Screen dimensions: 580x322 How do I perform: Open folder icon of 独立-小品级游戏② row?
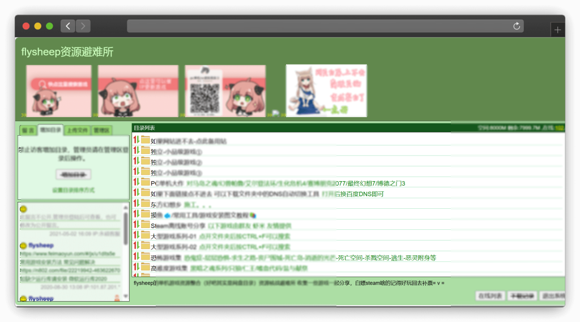tap(146, 161)
